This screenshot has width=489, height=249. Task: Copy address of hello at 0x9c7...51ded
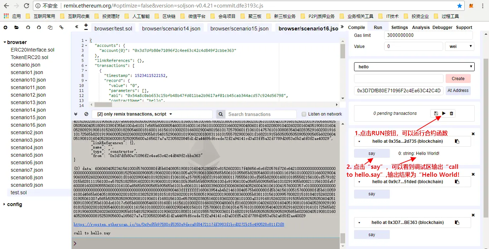click(457, 182)
